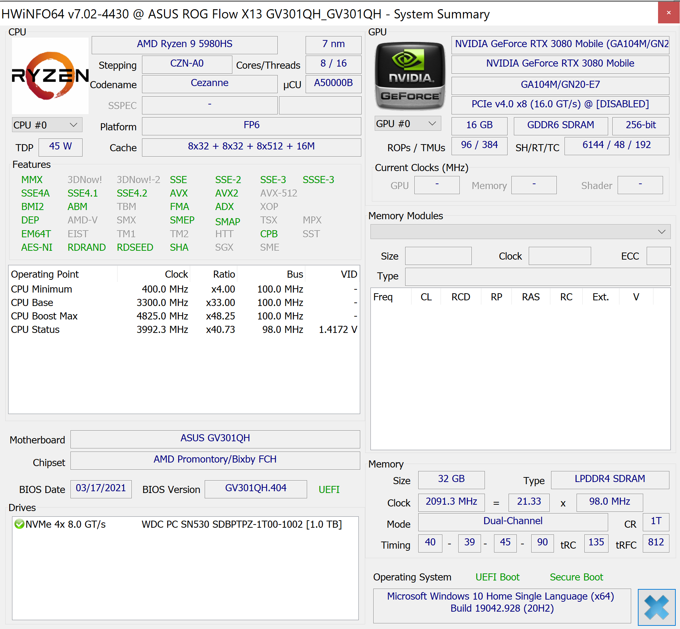Click the 1T command rate value

(x=656, y=522)
